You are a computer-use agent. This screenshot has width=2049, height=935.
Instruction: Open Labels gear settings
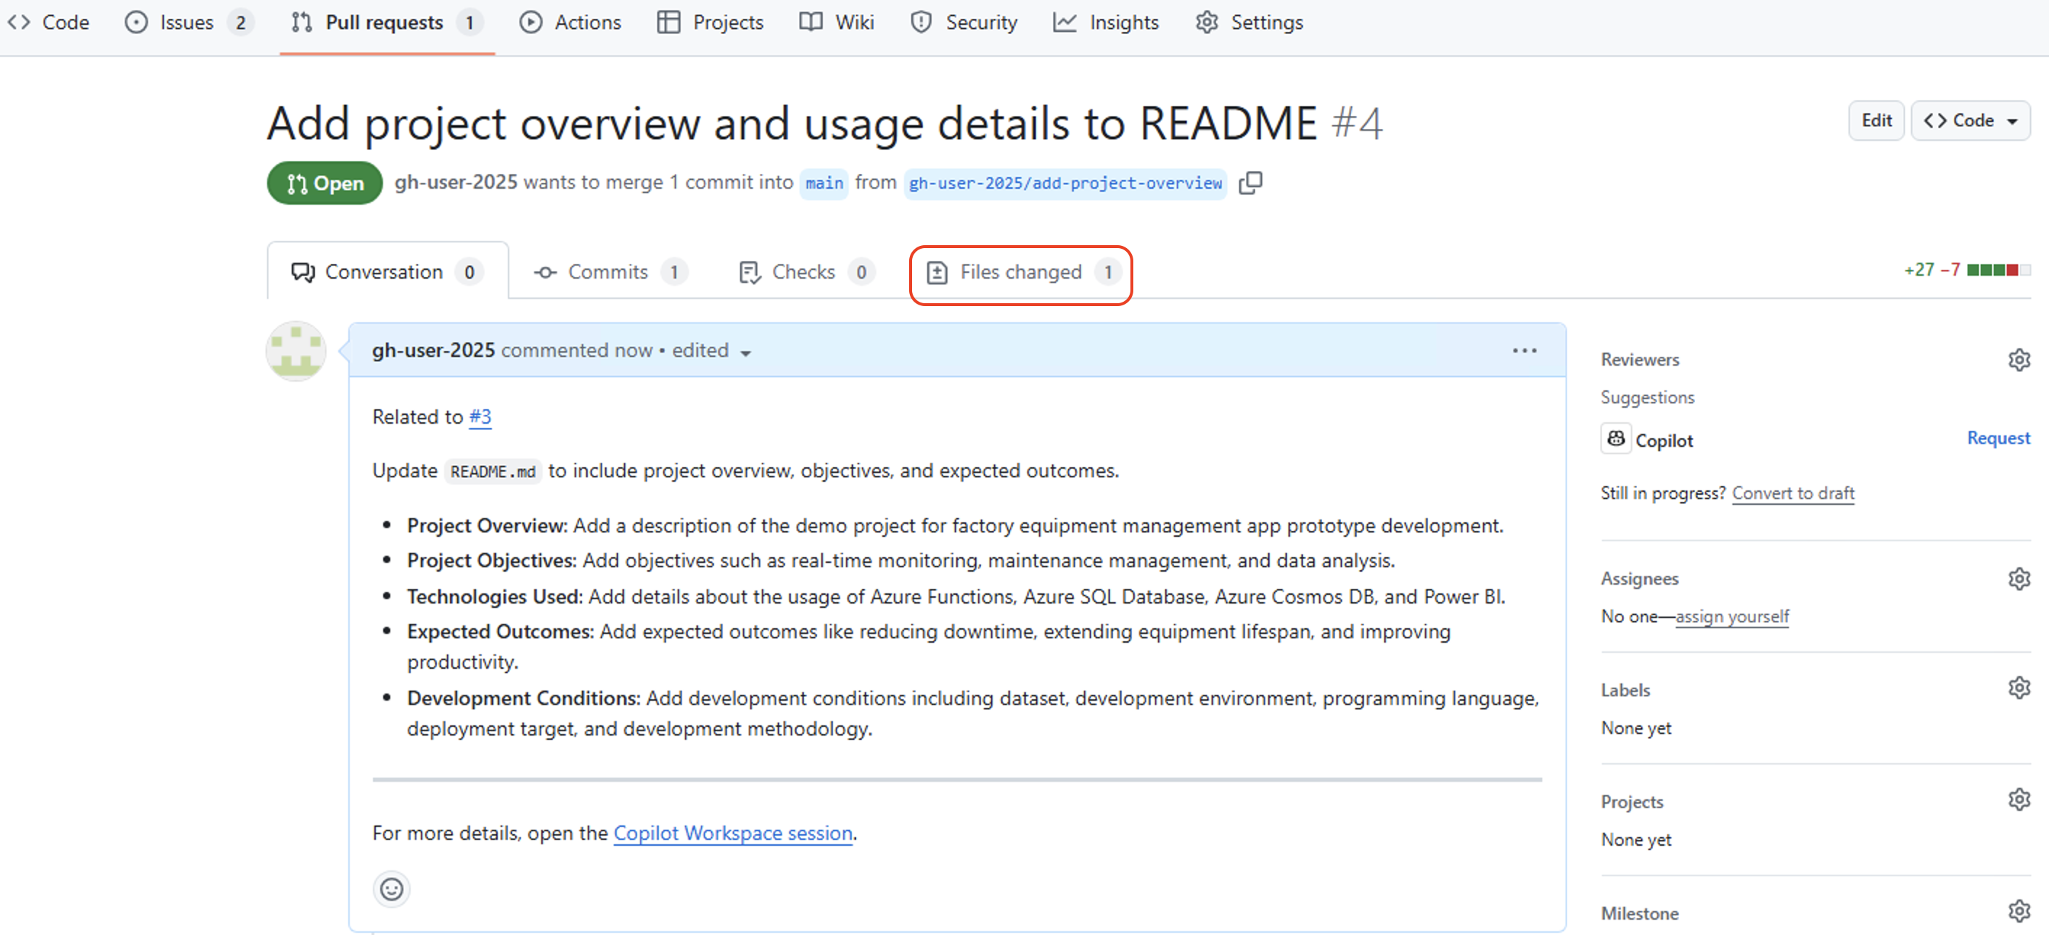tap(2018, 688)
